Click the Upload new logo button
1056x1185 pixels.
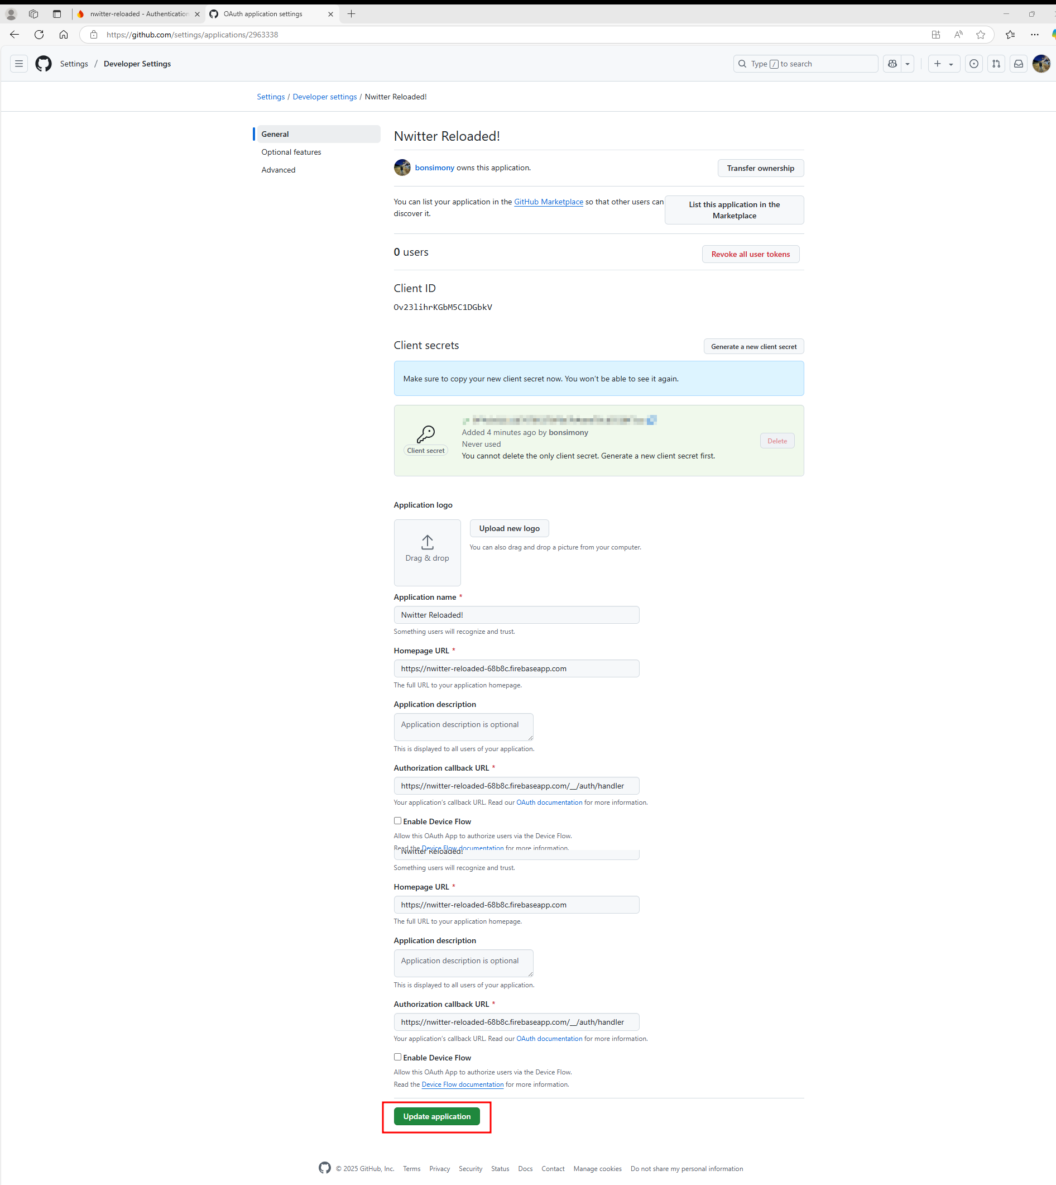click(x=510, y=528)
